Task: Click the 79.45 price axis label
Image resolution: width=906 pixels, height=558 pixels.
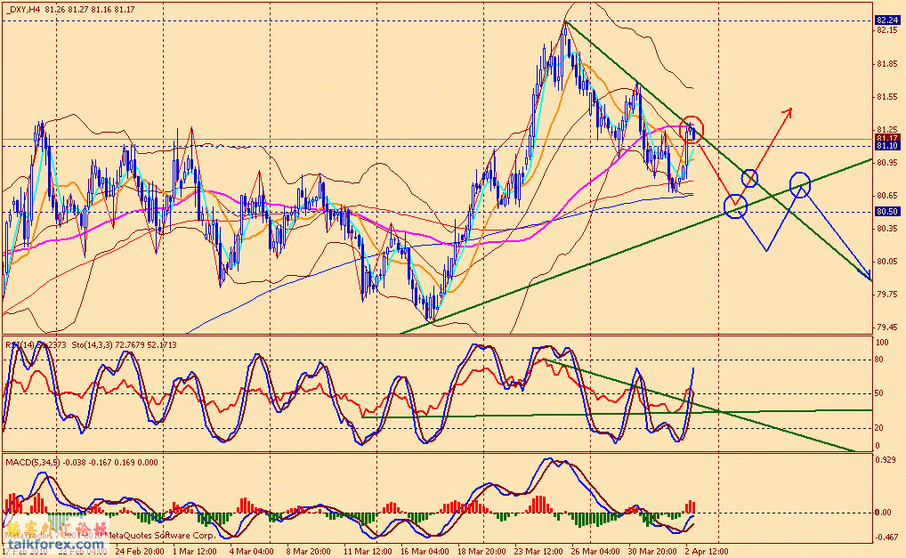Action: point(887,328)
